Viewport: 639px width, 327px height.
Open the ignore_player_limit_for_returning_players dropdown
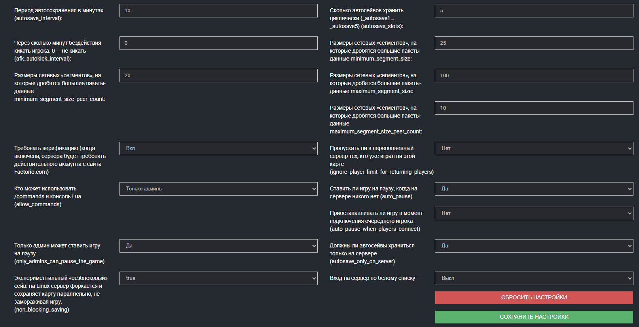(x=533, y=148)
